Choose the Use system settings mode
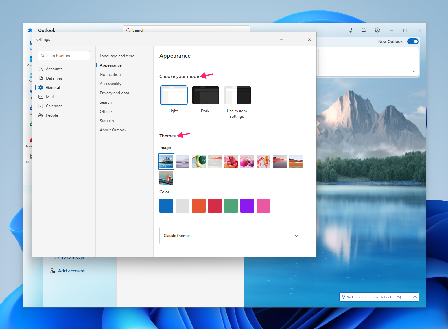The width and height of the screenshot is (448, 329). click(x=237, y=95)
